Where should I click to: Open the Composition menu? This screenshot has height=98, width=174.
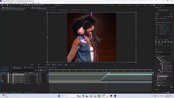10,3
